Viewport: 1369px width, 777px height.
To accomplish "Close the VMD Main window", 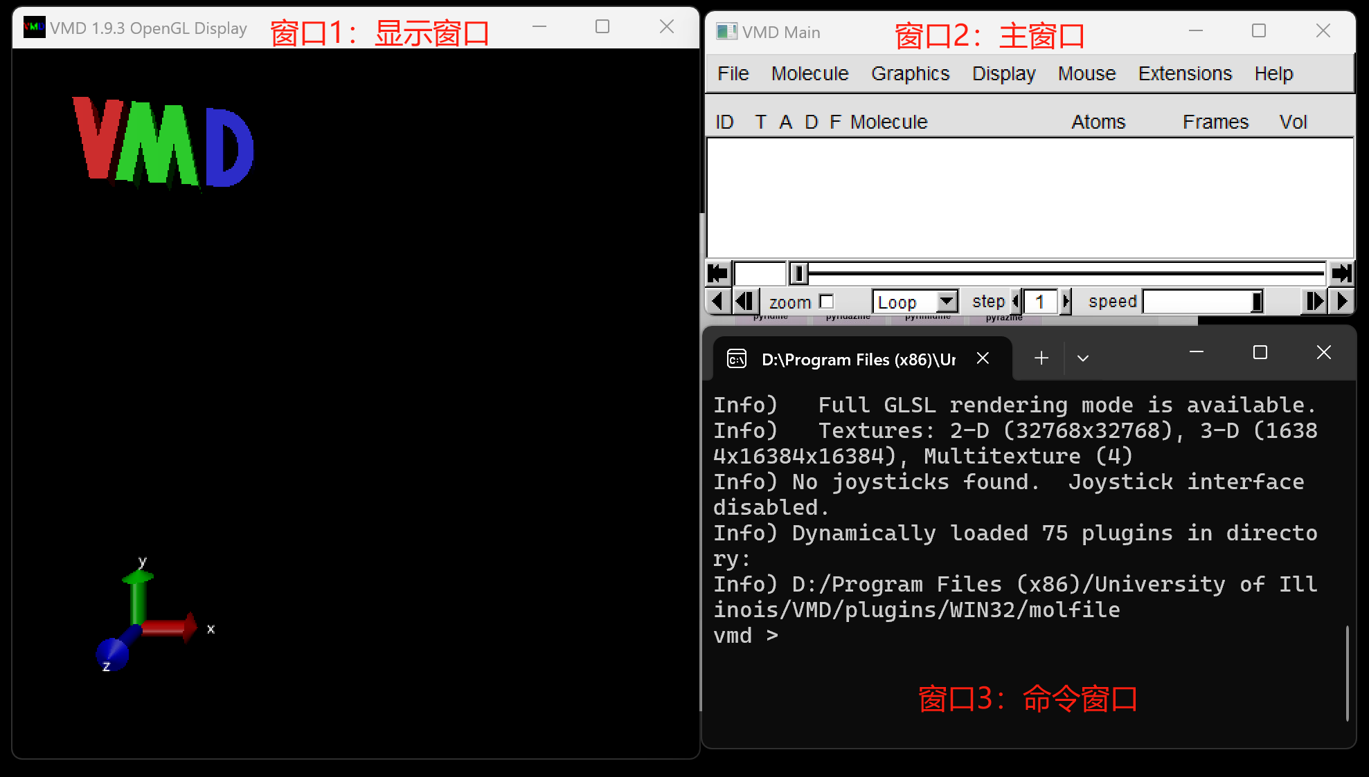I will click(1323, 30).
